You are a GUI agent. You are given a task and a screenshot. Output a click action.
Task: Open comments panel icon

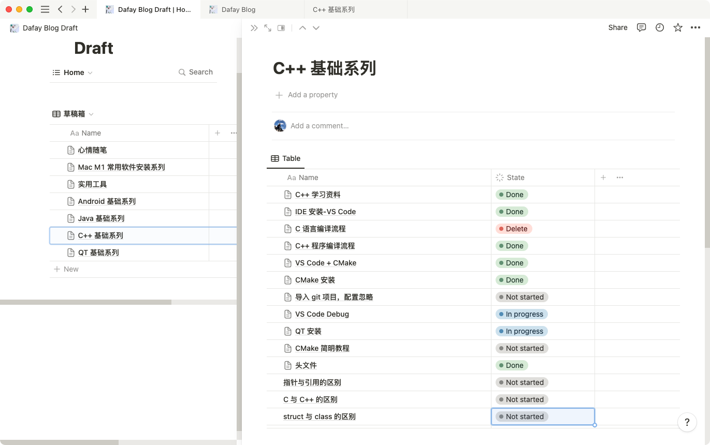[641, 28]
